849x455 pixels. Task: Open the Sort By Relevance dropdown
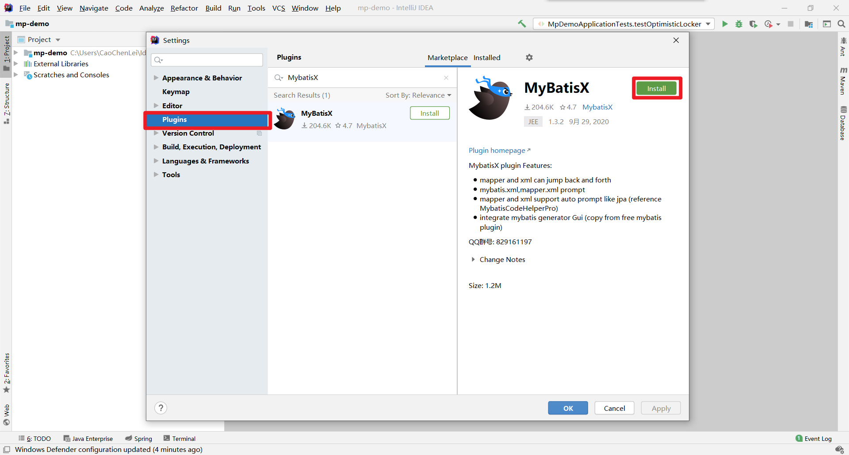click(418, 95)
